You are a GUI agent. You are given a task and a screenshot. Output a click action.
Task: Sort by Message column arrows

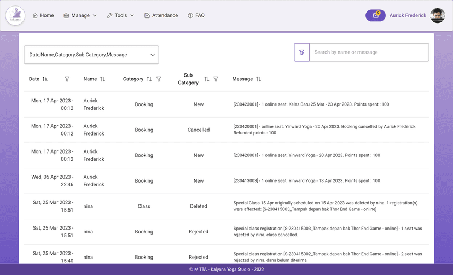[x=259, y=79]
